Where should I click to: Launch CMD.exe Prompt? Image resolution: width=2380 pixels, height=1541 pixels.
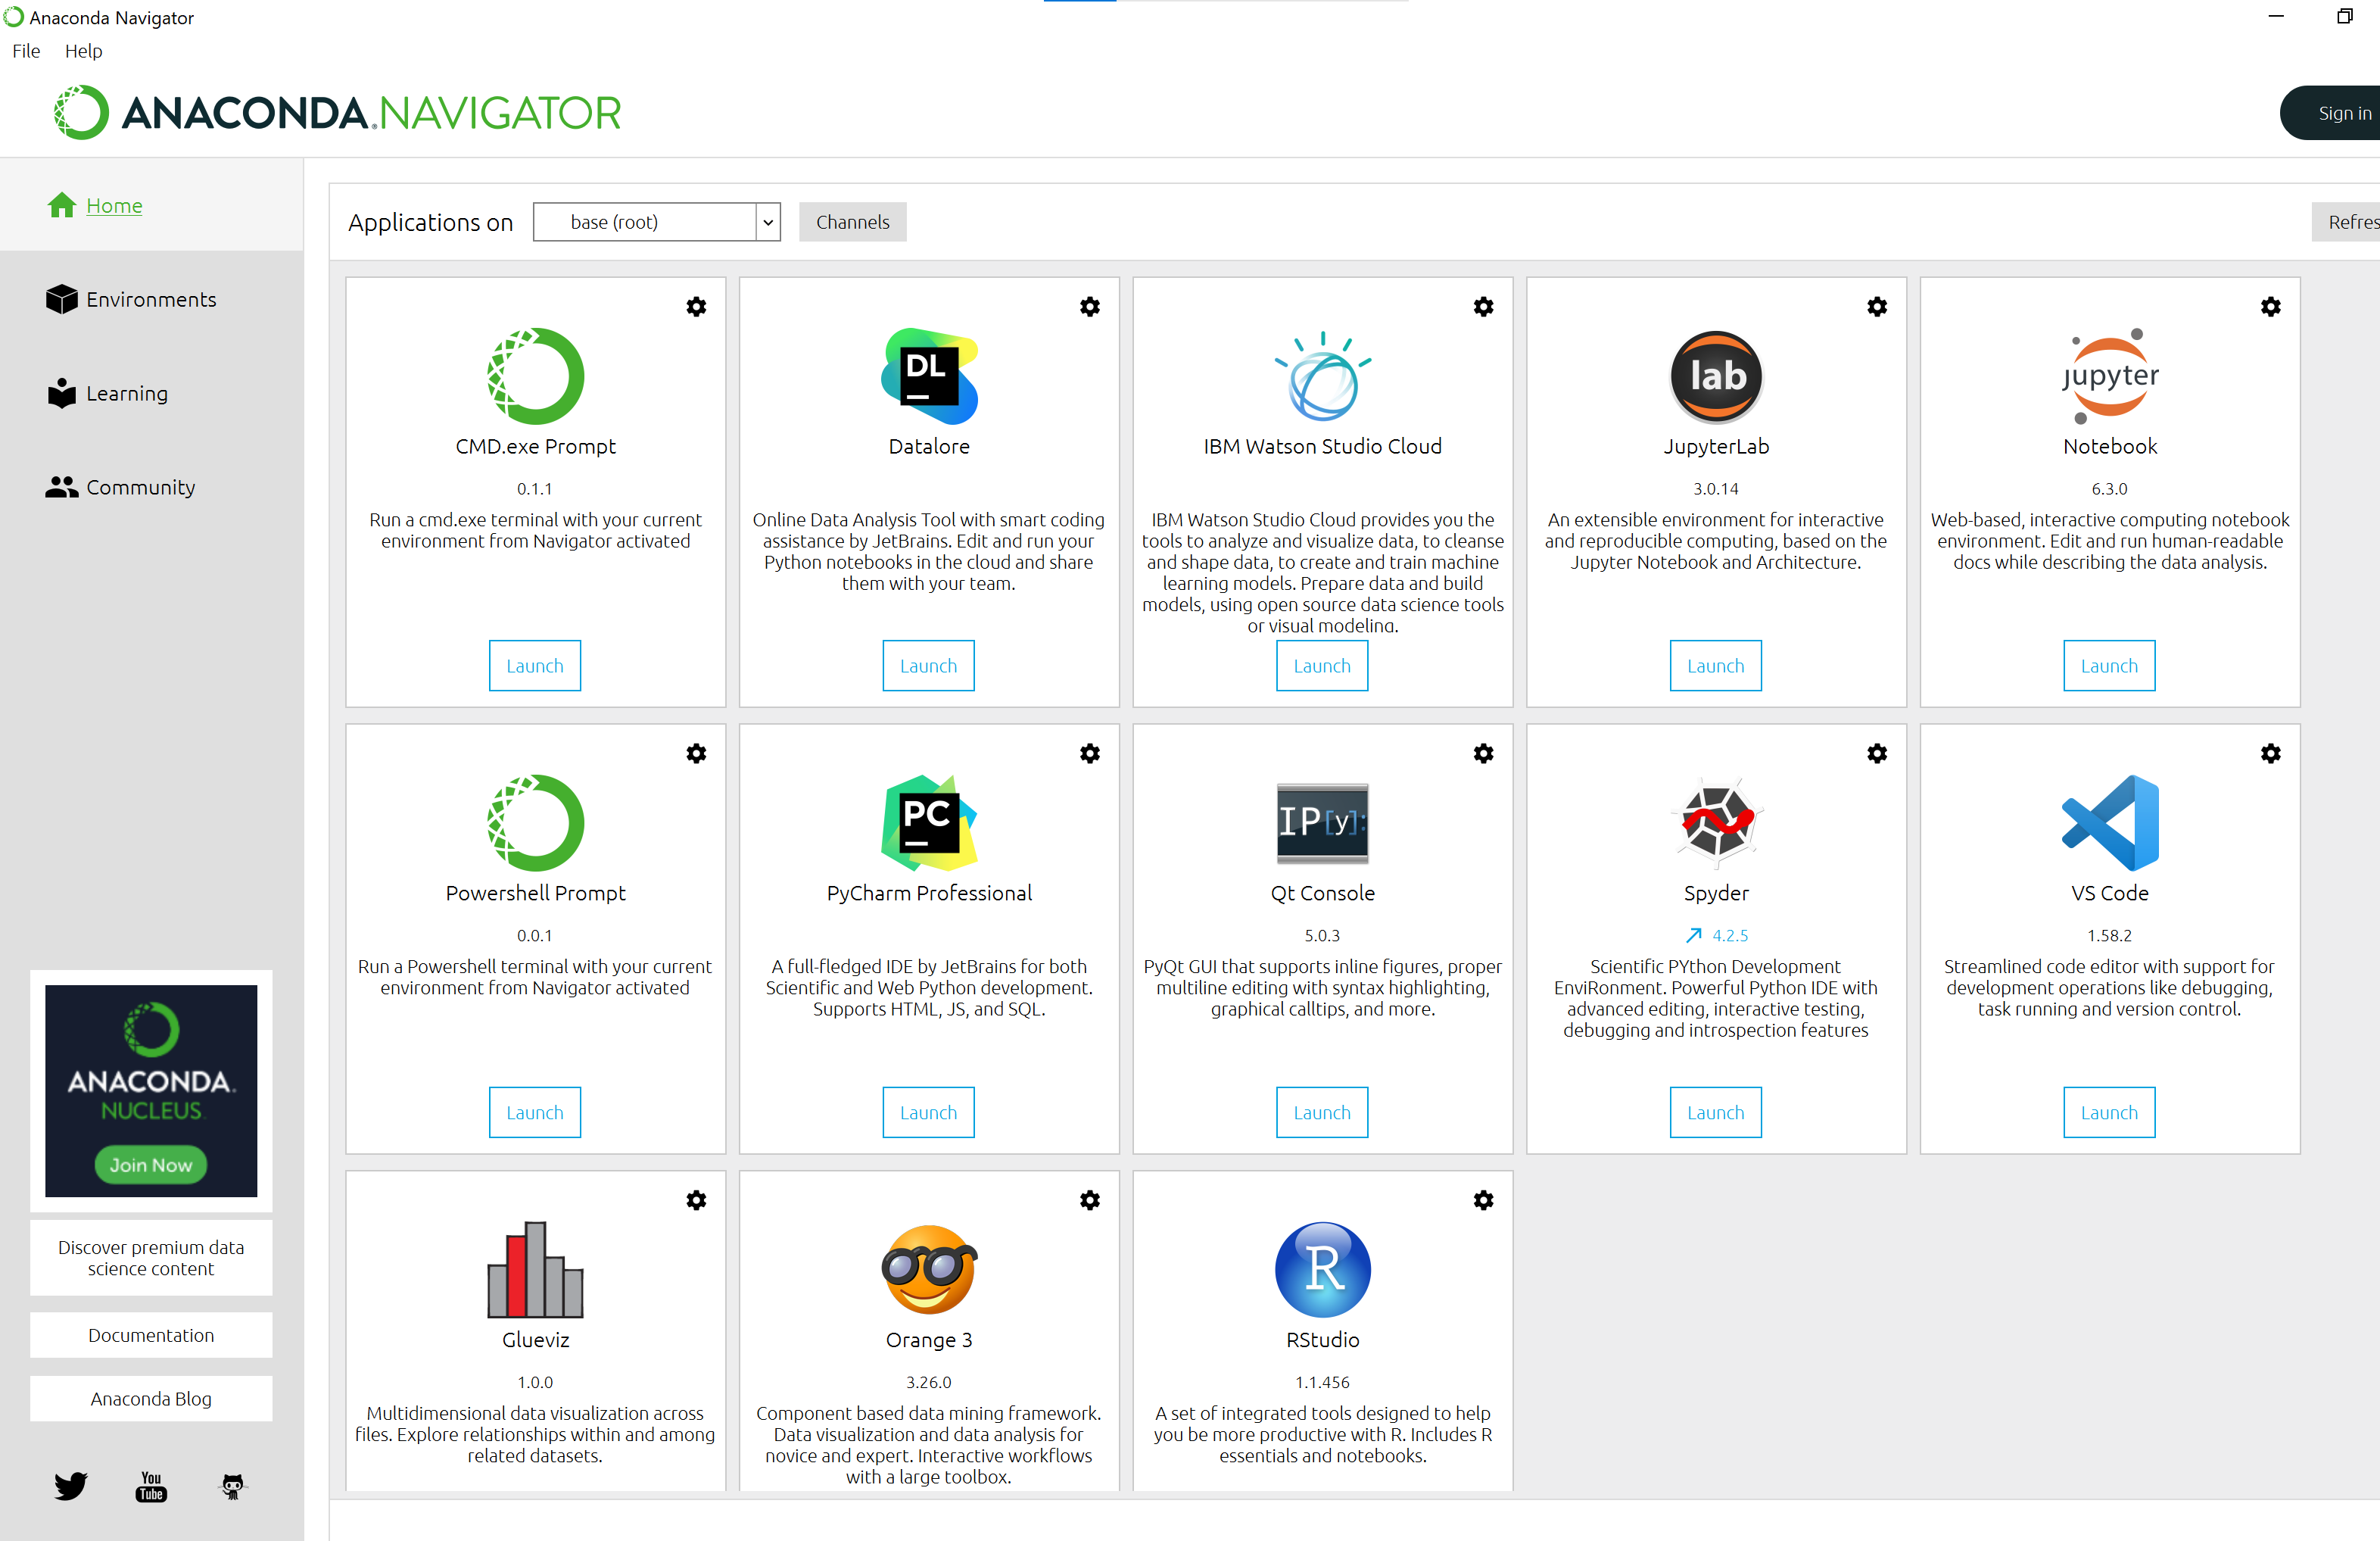point(535,666)
